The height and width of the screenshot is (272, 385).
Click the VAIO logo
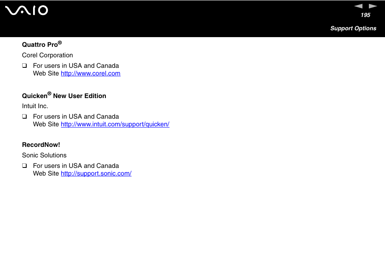click(27, 10)
